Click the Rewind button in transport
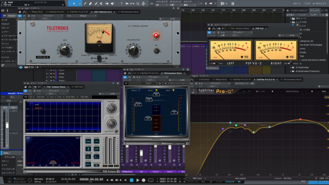Image resolution: width=329 pixels, height=185 pixels. point(112,180)
